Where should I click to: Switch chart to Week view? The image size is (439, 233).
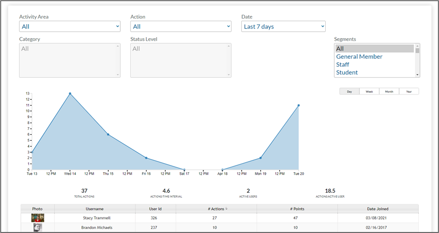coord(369,91)
